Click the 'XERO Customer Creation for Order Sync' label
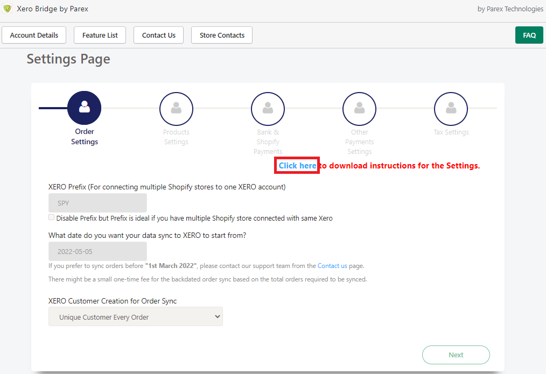The height and width of the screenshot is (374, 546). click(x=113, y=301)
